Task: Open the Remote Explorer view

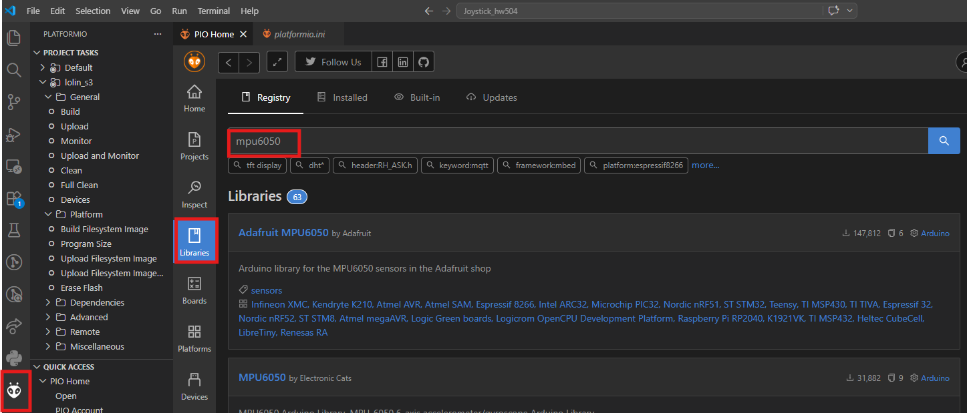Action: 14,166
